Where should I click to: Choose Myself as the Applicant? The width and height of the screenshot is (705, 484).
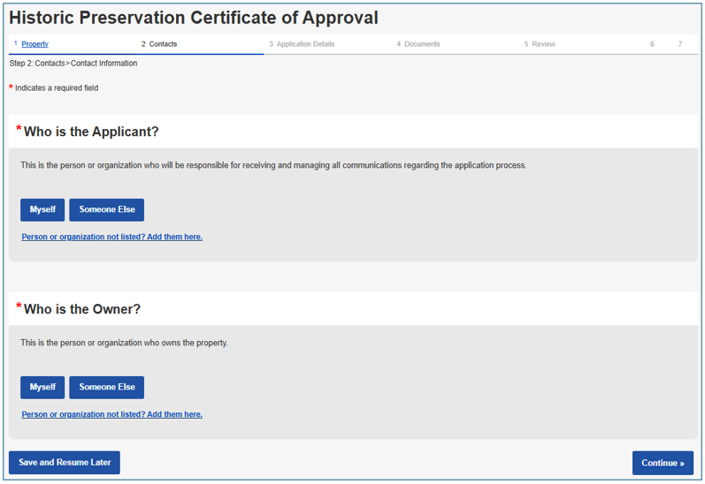(x=42, y=210)
